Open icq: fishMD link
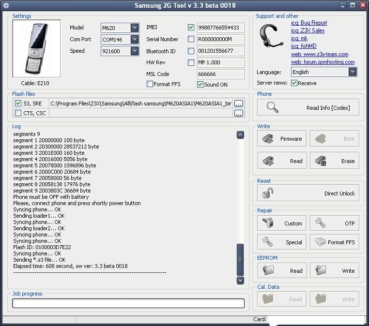The width and height of the screenshot is (369, 326). 304,46
